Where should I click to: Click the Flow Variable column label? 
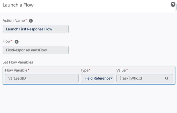(x=16, y=70)
